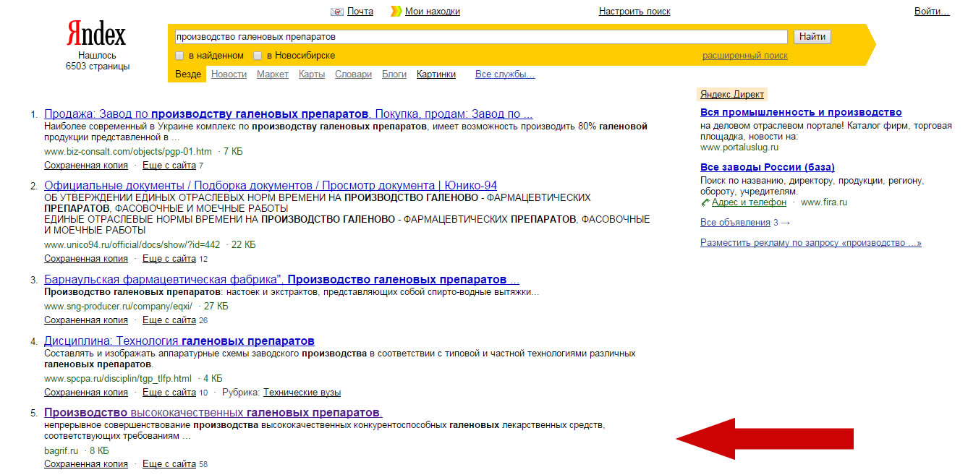Open the "Все объявления" link
The height and width of the screenshot is (475, 968).
[735, 223]
